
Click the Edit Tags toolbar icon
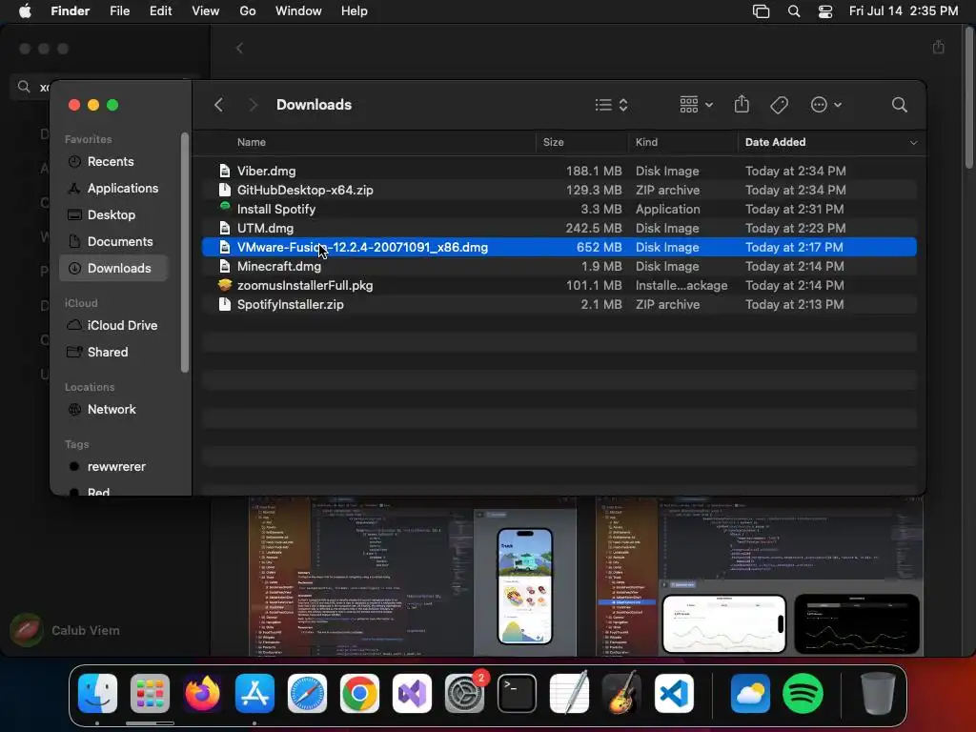click(x=779, y=105)
